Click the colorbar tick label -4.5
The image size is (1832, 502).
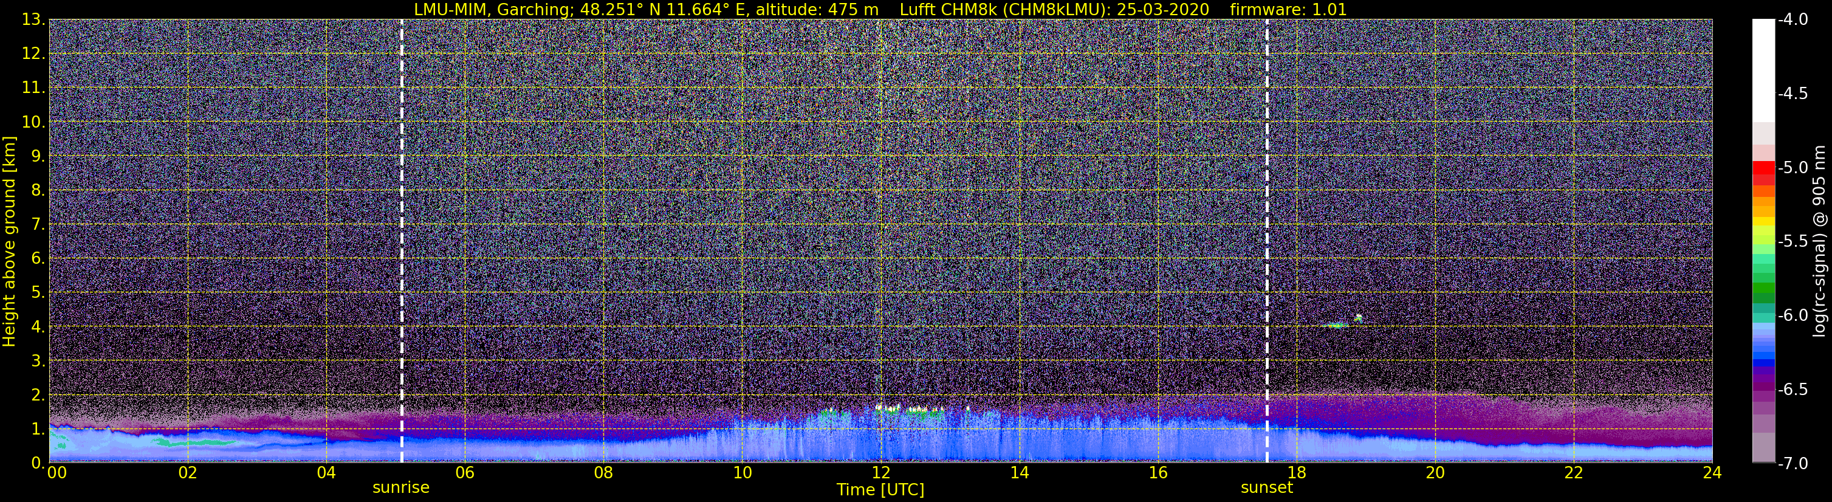[x=1793, y=94]
